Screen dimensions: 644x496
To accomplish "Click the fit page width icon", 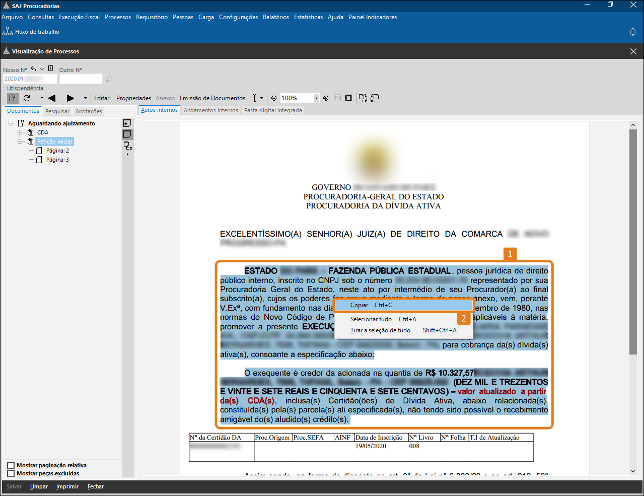I will (337, 98).
